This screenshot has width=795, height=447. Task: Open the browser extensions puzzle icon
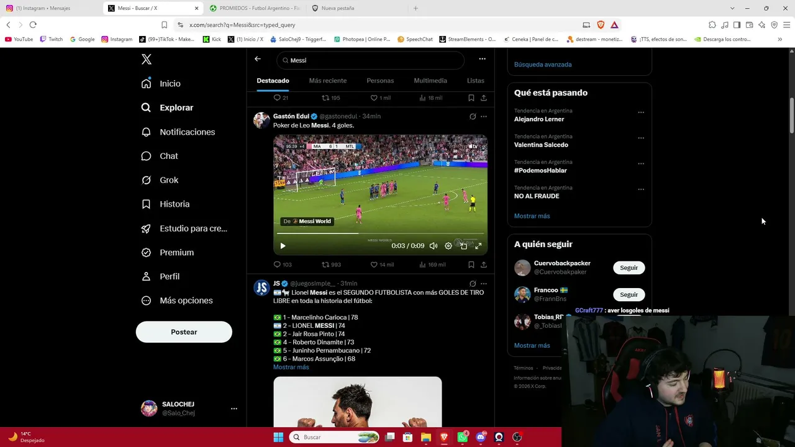[x=712, y=25]
